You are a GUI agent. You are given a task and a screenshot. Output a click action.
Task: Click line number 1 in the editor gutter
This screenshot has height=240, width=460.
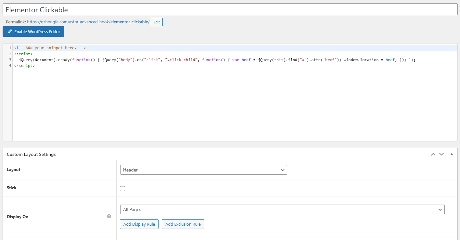click(x=10, y=48)
